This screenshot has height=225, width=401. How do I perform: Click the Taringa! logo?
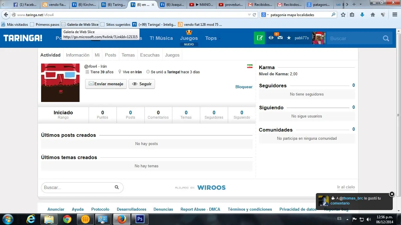click(x=23, y=38)
